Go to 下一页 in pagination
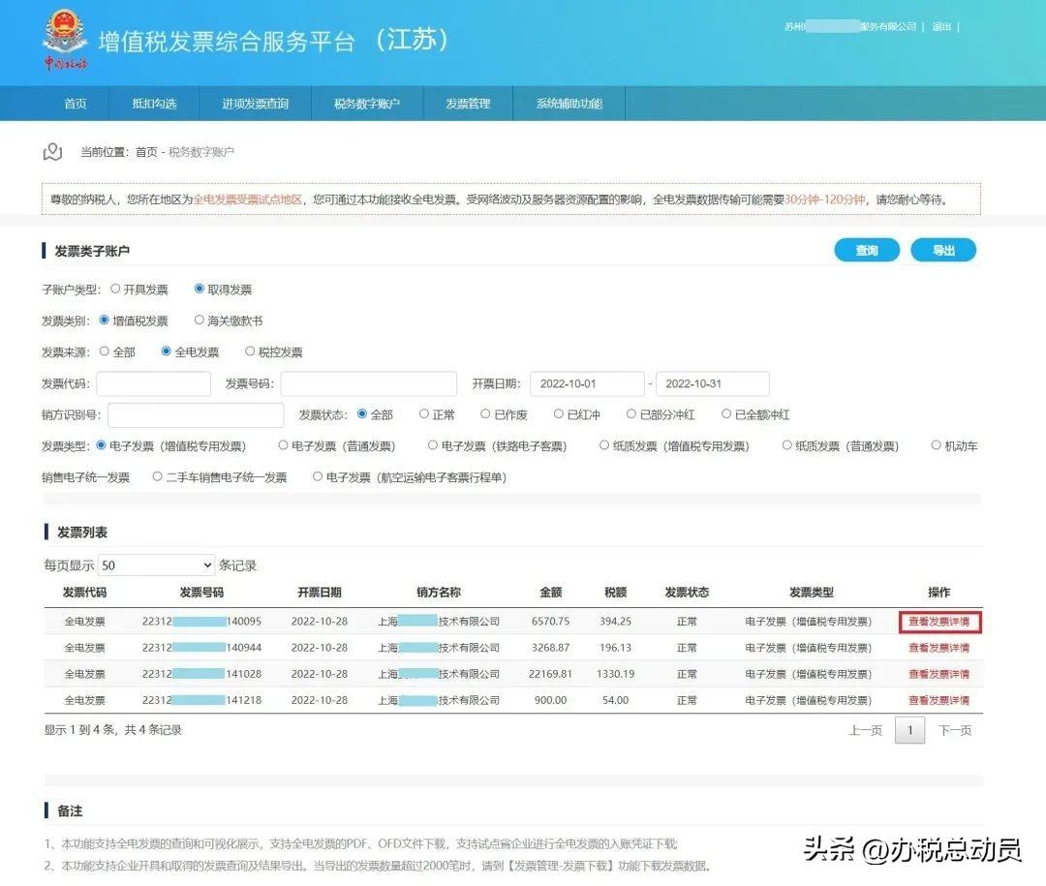The height and width of the screenshot is (886, 1046). coord(954,730)
